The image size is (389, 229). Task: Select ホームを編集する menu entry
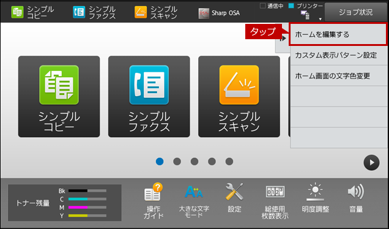coord(338,34)
